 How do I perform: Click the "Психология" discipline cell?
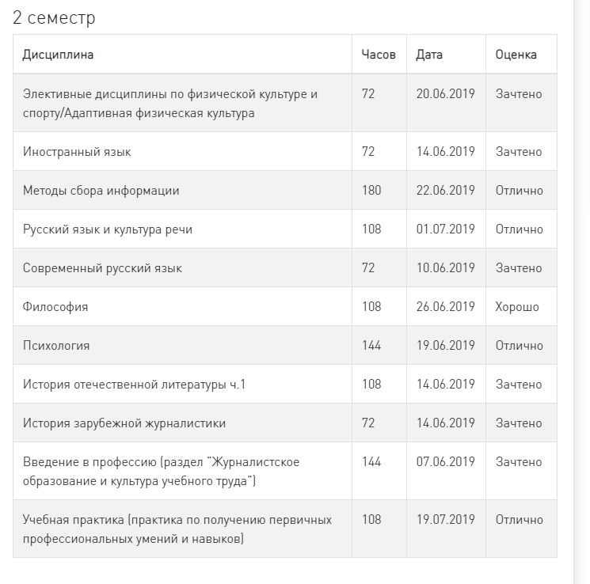(56, 346)
